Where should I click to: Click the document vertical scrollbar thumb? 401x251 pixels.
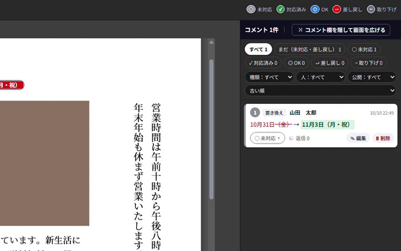[x=211, y=129]
